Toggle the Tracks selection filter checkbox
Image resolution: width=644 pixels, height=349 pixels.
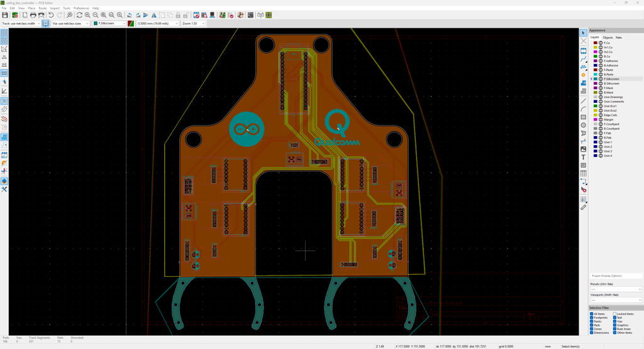[x=591, y=321]
